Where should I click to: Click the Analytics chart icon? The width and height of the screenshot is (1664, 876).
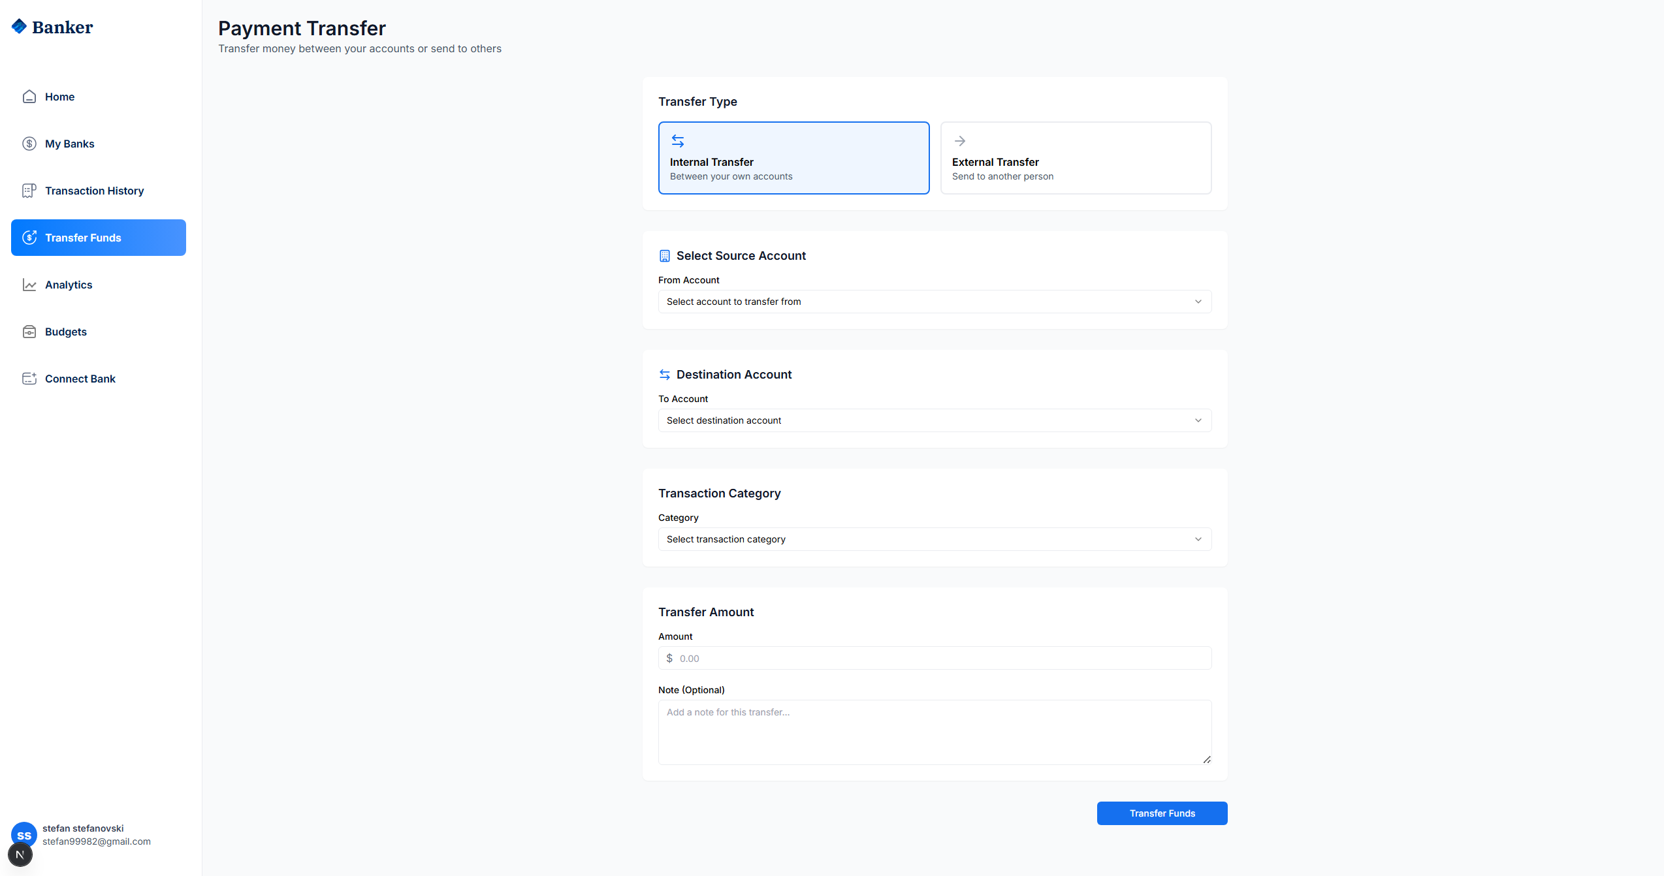click(x=29, y=285)
